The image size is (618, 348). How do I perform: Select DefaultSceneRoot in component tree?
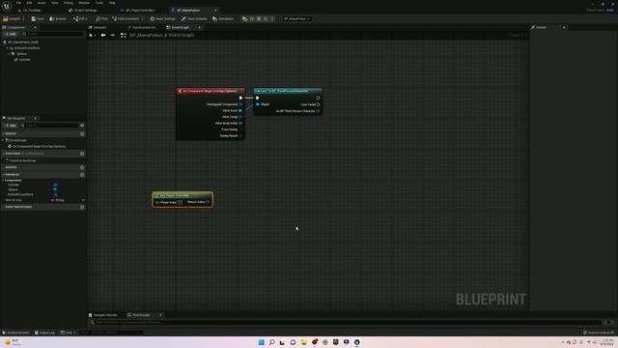click(x=27, y=47)
